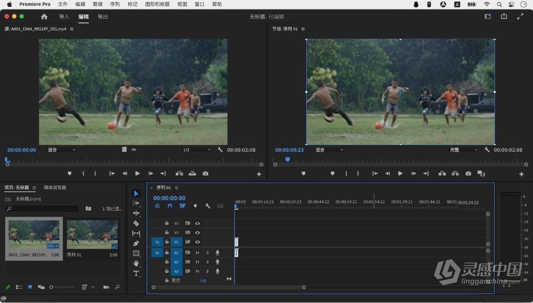Toggle linked selection in timeline
The image size is (533, 303).
coord(183,206)
